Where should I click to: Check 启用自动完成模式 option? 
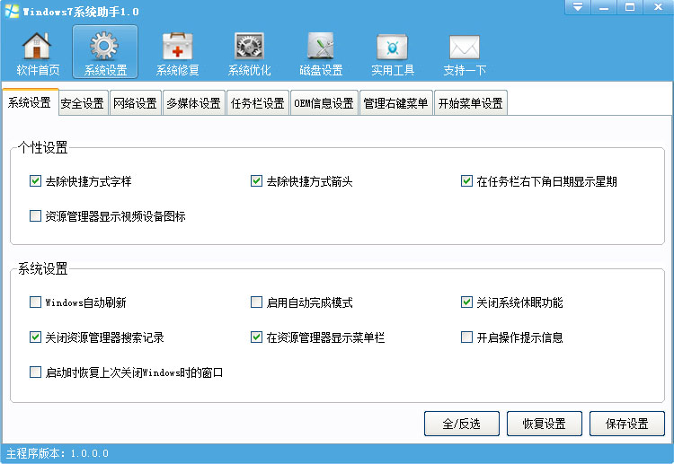click(256, 302)
